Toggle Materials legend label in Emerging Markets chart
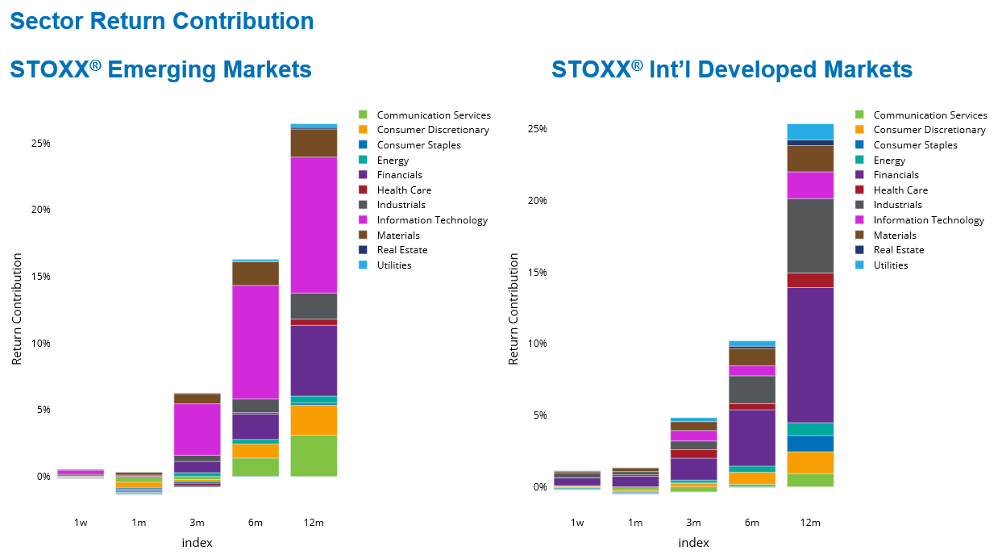The height and width of the screenshot is (559, 1002). (x=398, y=235)
